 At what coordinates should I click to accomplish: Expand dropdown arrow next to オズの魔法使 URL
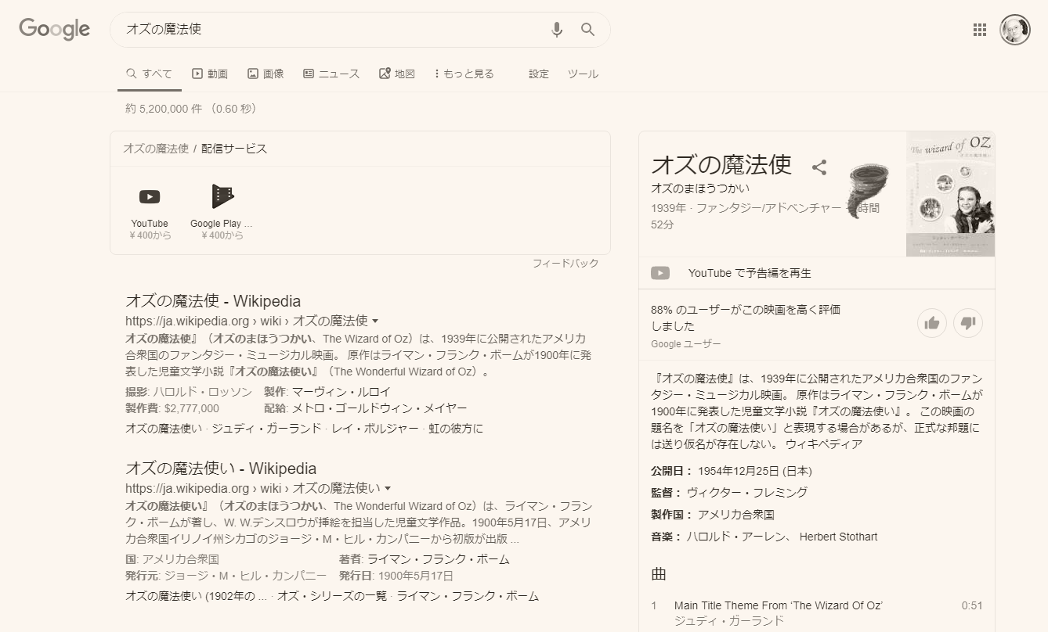click(375, 321)
